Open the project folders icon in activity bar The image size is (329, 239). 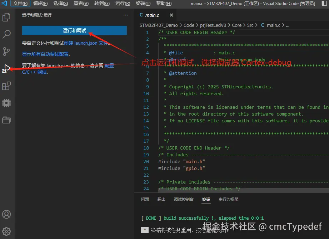pyautogui.click(x=6, y=120)
